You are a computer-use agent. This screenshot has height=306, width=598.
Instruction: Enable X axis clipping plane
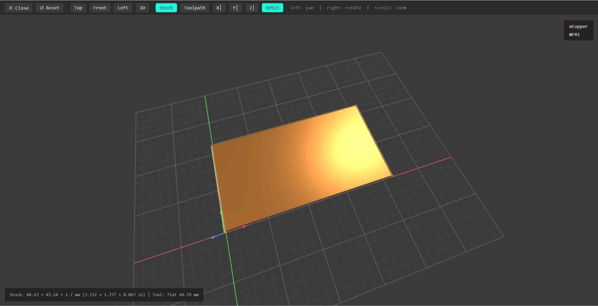click(x=219, y=8)
